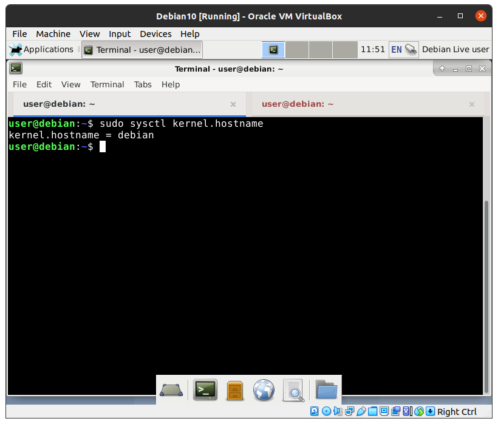
Task: Switch to the second user@debian tab
Action: pyautogui.click(x=298, y=104)
